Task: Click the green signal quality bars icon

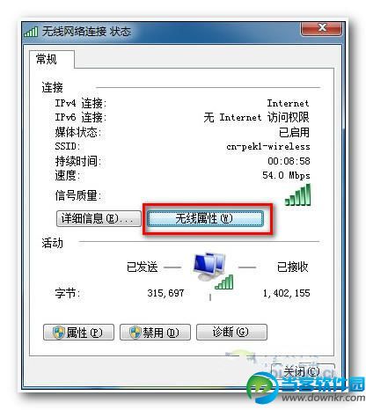Action: point(297,194)
